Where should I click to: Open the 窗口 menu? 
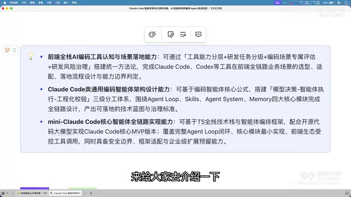[x=66, y=3]
